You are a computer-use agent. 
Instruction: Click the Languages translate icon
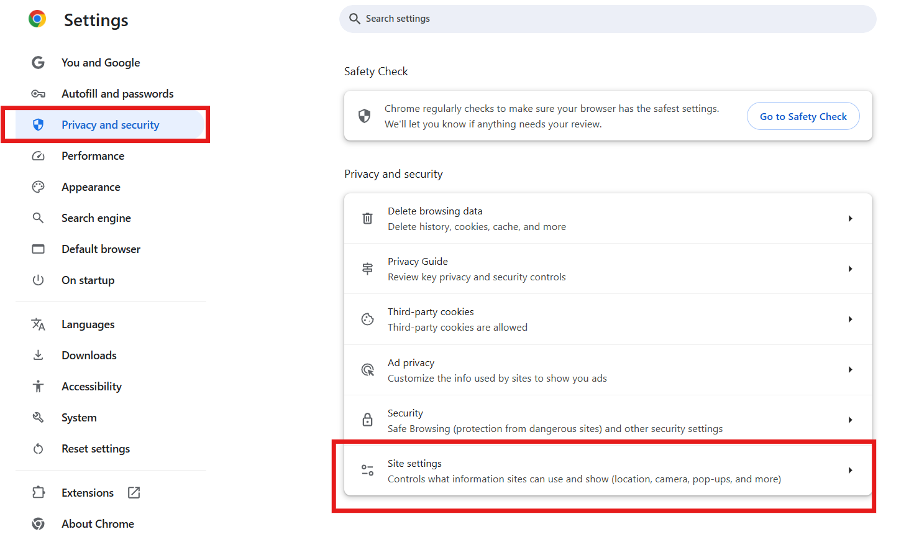tap(38, 324)
